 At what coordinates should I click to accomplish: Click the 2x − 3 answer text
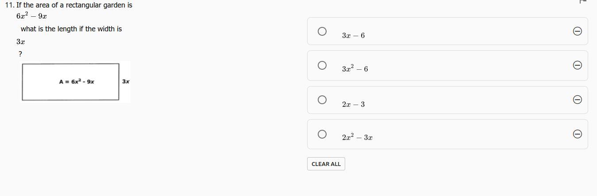(x=353, y=104)
